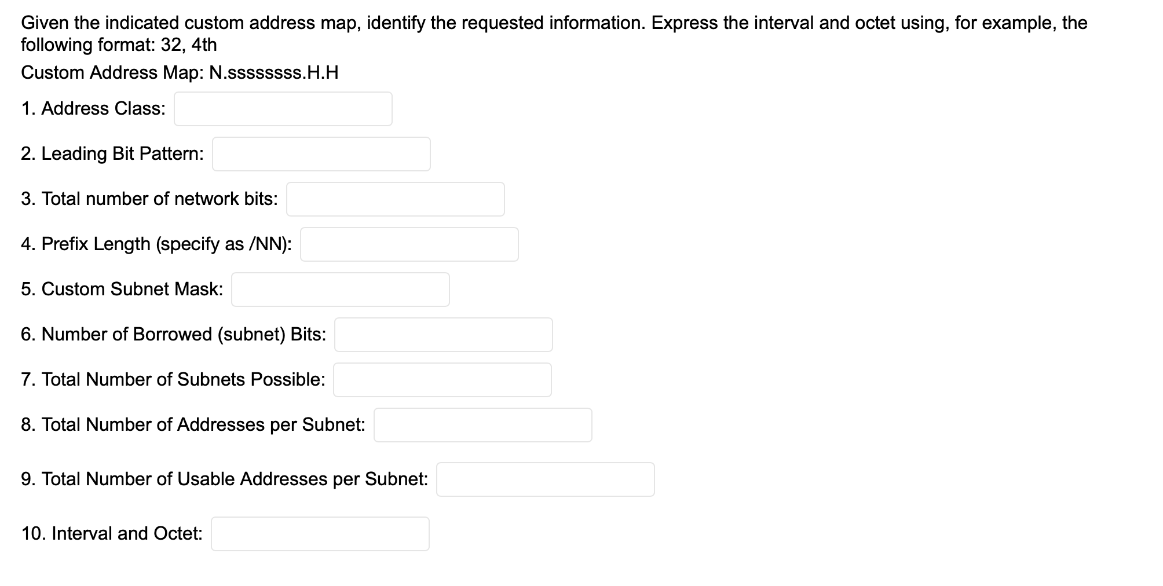
Task: Place cursor in the Address Class box
Action: [x=282, y=108]
